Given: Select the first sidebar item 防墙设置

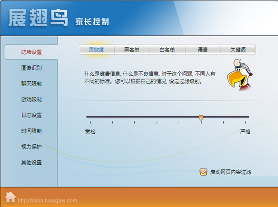Looking at the screenshot, I should click(x=31, y=52).
